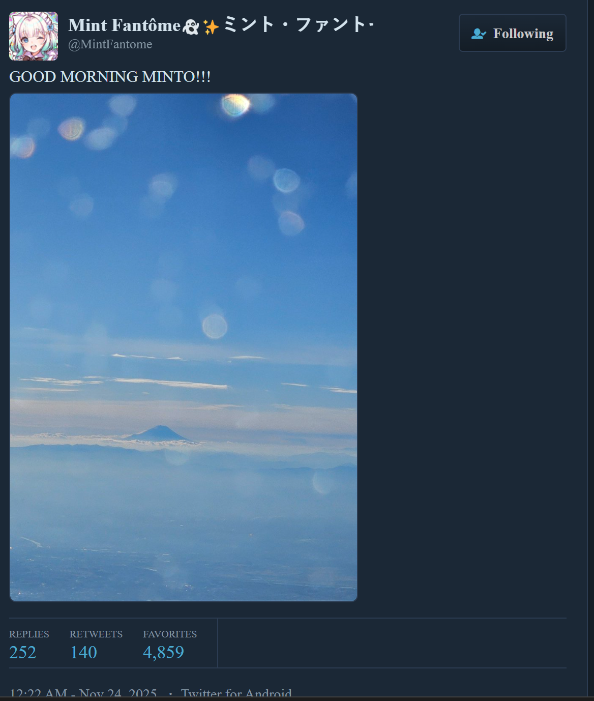Click the vertical scrollbar at right edge
Screen dimensions: 594x701
coord(590,348)
